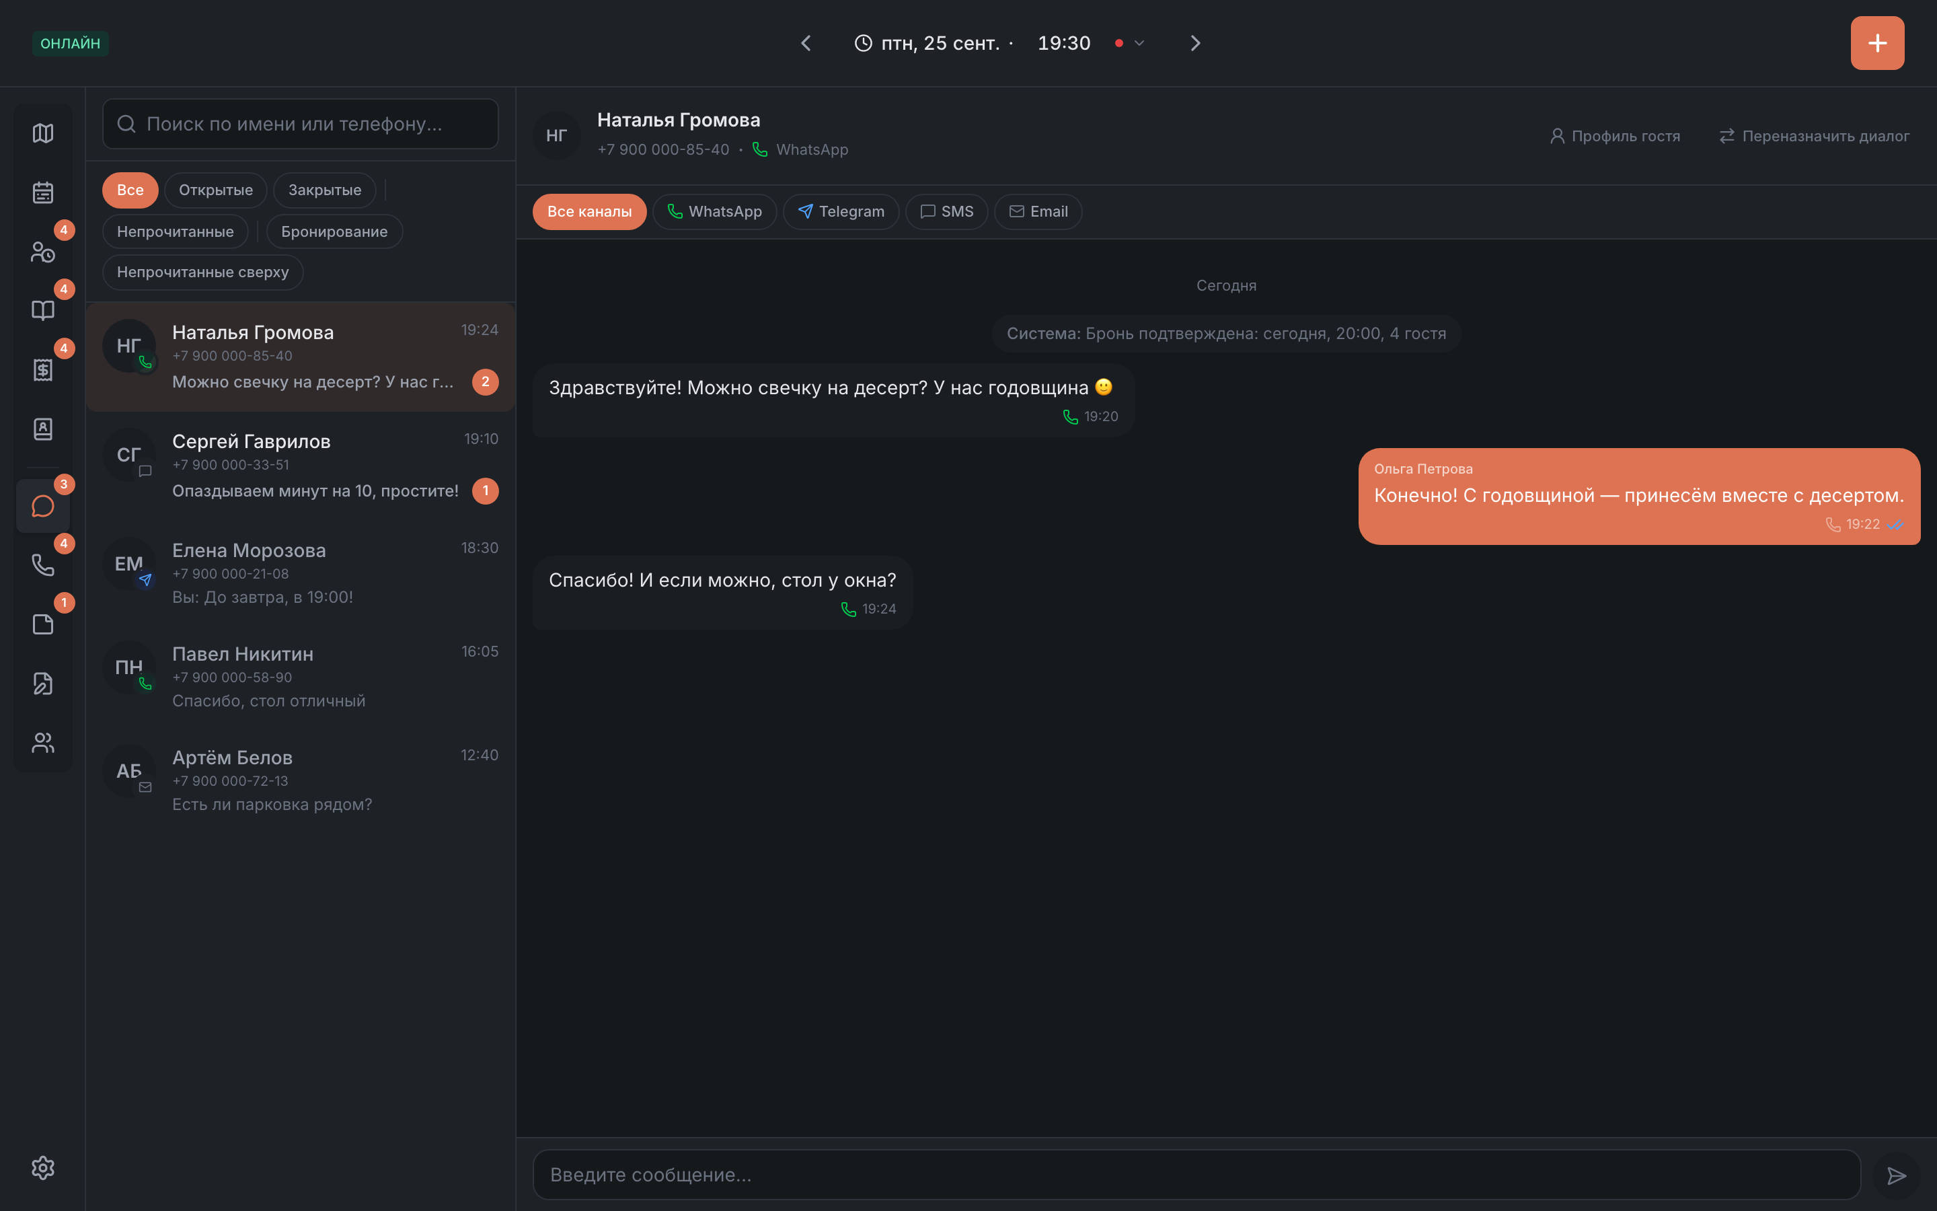1937x1211 pixels.
Task: Open the floor map icon in sidebar
Action: pos(43,133)
